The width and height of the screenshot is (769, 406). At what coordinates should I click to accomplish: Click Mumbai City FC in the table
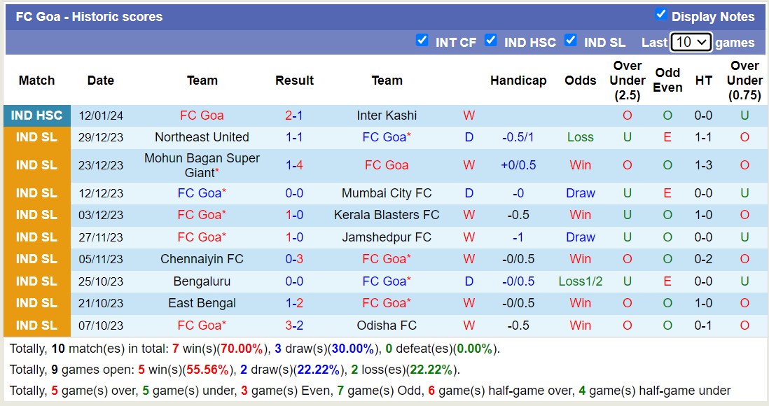[x=387, y=192]
